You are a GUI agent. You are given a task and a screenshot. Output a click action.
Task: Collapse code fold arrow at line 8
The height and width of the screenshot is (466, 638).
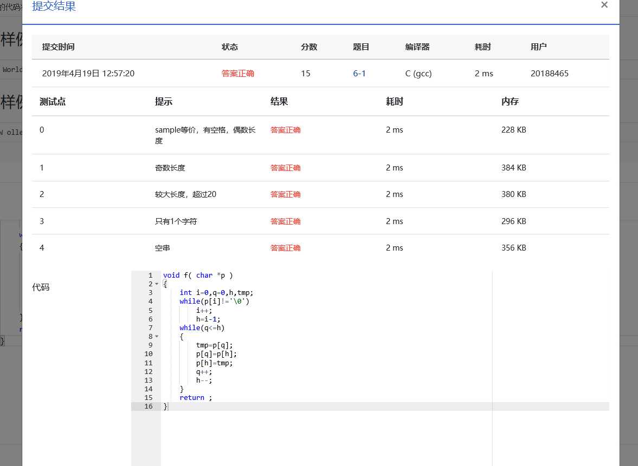pyautogui.click(x=157, y=337)
